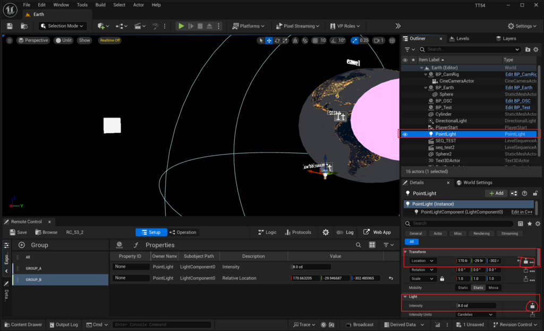Open the Platforms dropdown
The height and width of the screenshot is (331, 544).
(x=249, y=26)
